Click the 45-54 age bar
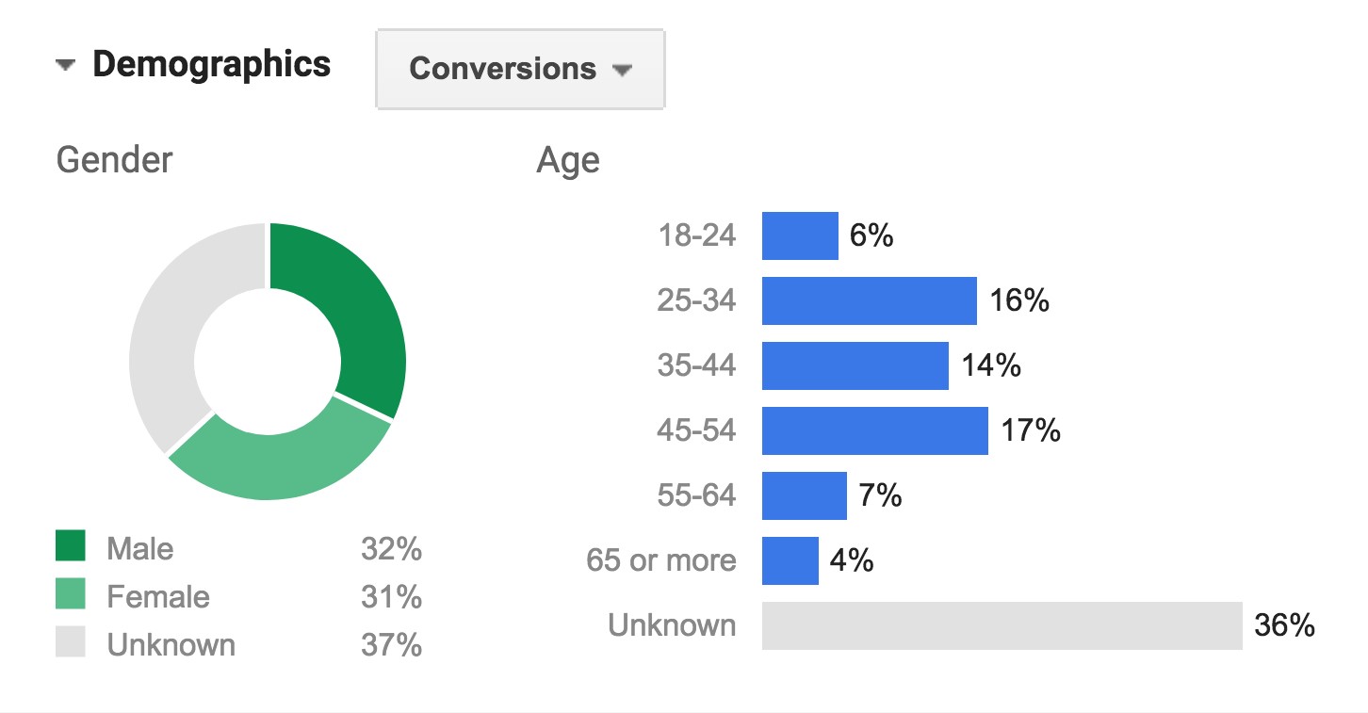The image size is (1368, 713). [x=875, y=430]
